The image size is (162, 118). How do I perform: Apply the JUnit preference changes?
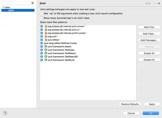pyautogui.click(x=152, y=104)
